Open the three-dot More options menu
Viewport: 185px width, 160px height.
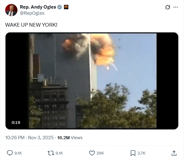point(176,7)
